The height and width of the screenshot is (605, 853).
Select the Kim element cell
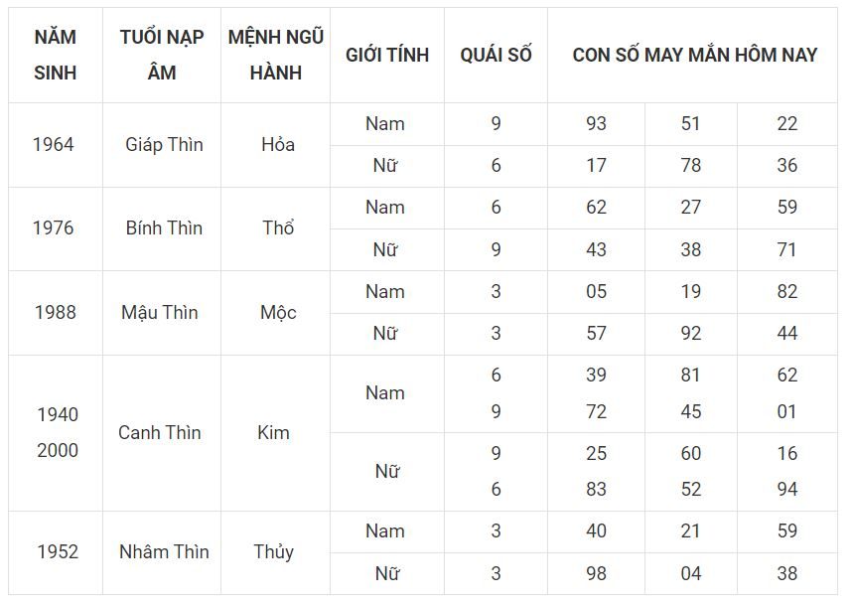[273, 432]
